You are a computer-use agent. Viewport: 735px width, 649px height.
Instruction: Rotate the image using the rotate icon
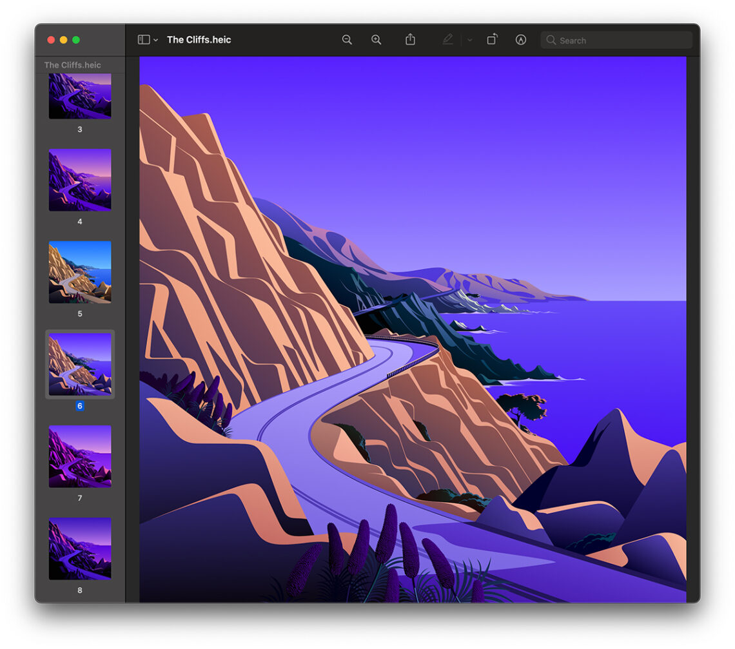pos(491,39)
